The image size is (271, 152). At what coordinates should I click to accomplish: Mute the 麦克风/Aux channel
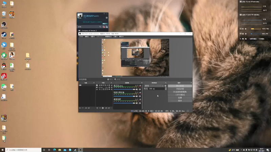pos(137,90)
